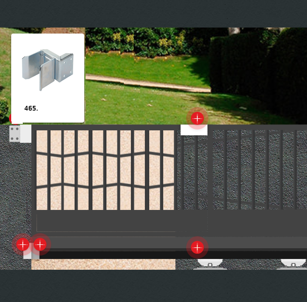
Task: Click the green lawn in the background
Action: [x=142, y=99]
